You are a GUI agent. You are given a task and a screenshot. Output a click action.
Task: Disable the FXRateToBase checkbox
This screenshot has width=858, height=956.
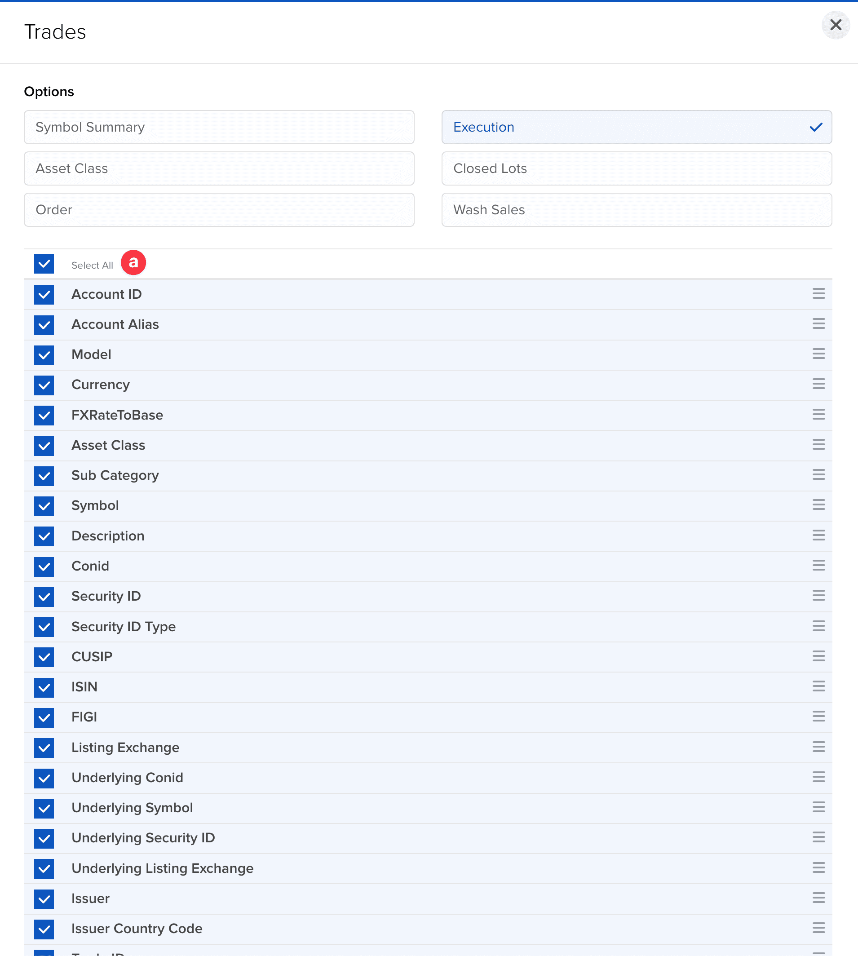point(44,415)
